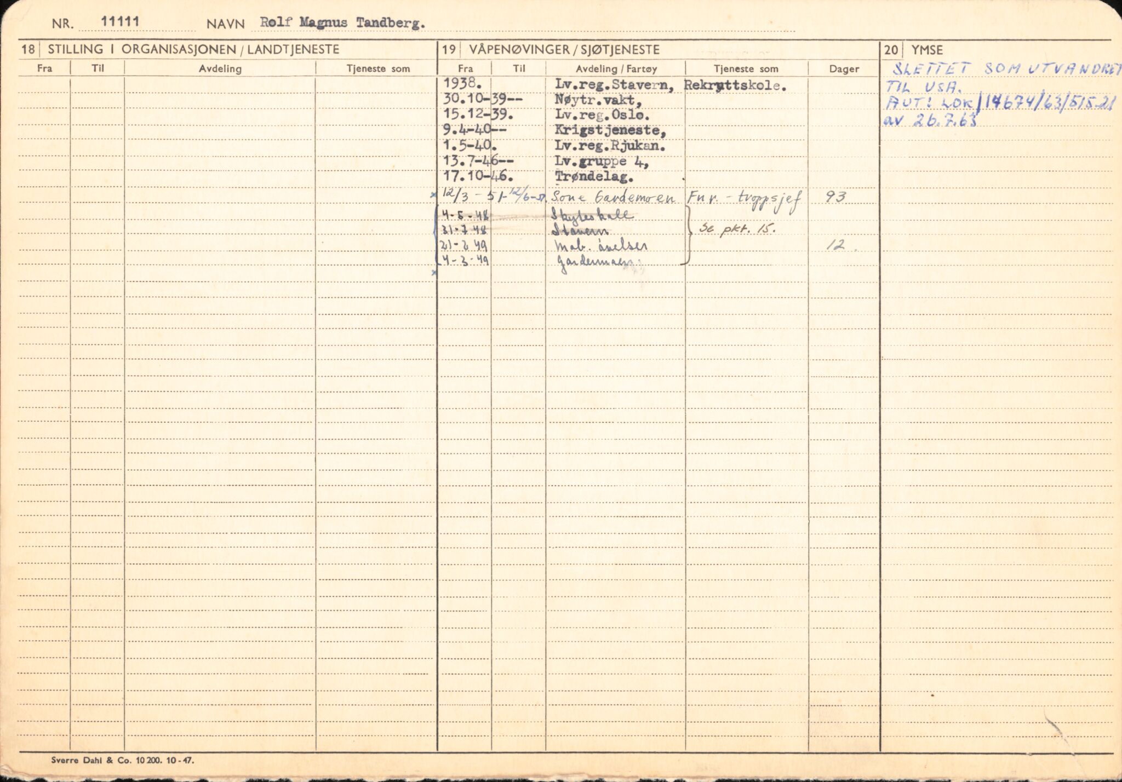
Task: Click the entry 'Lv.reg.Oslo.'
Action: point(602,116)
